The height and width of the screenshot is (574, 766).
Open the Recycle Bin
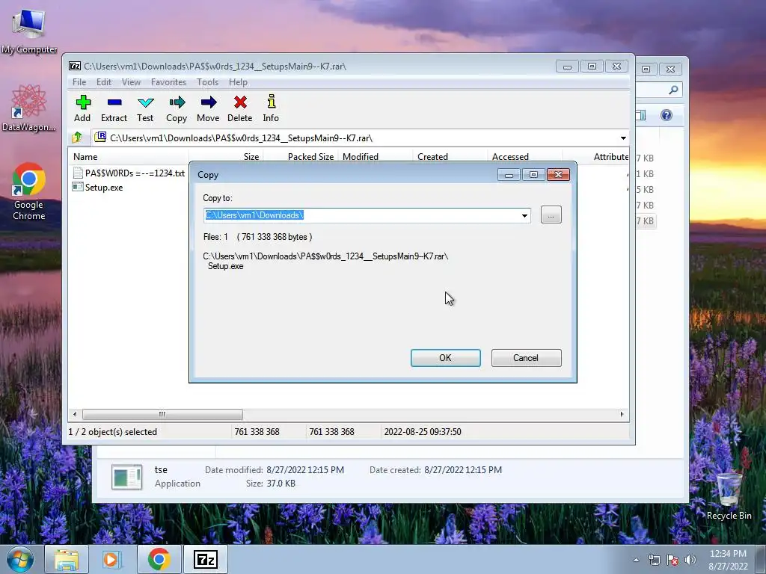(729, 496)
